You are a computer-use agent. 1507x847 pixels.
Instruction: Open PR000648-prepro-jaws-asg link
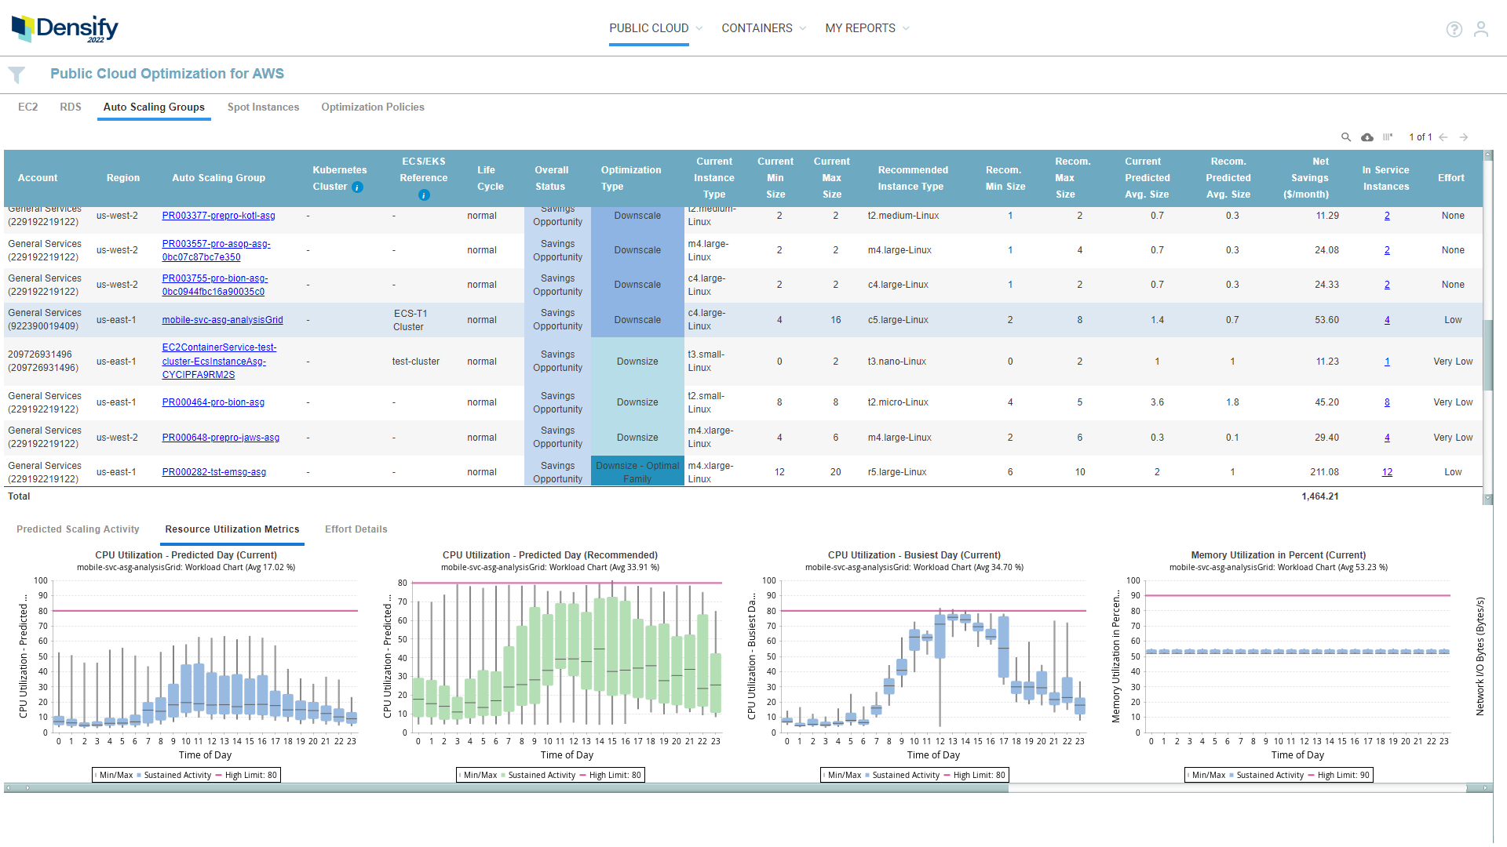[x=221, y=438]
